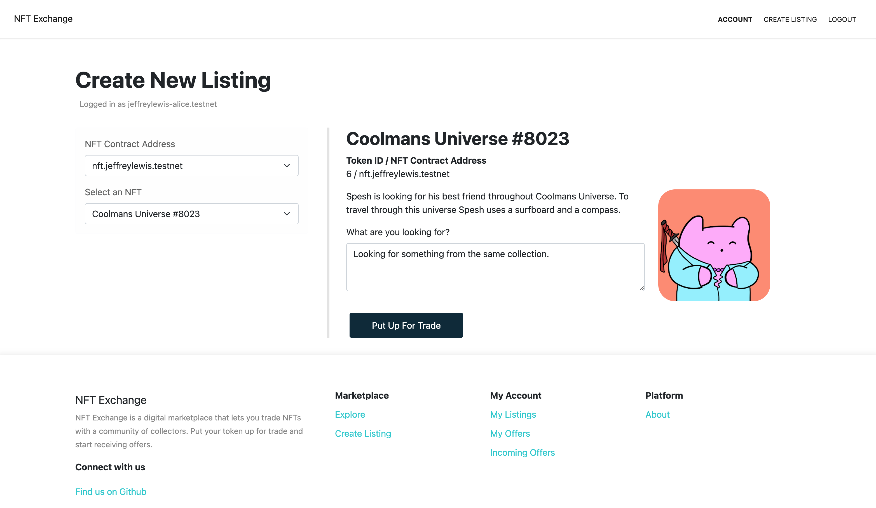Visit the Find us on Github link
Viewport: 876px width, 508px height.
tap(111, 492)
